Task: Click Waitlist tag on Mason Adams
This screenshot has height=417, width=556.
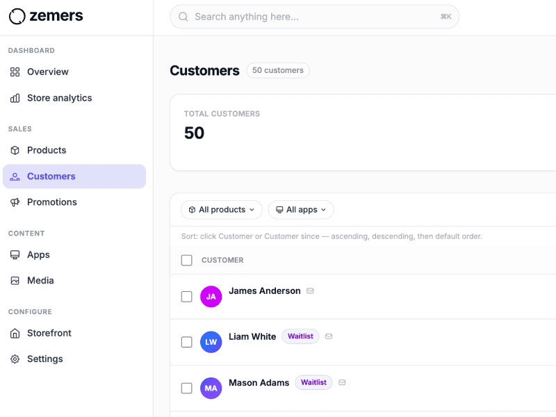Action: coord(313,383)
